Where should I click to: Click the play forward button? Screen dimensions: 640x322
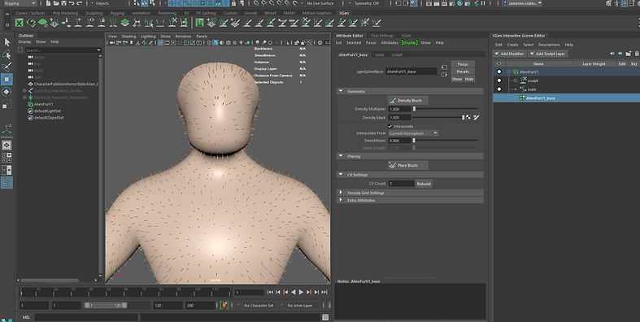301,292
